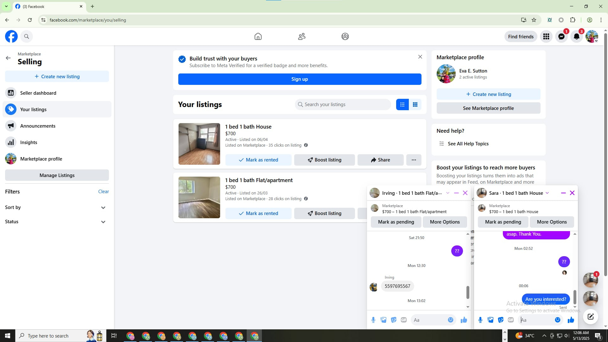Click the Irving chat scrollbar thumb

(x=468, y=292)
